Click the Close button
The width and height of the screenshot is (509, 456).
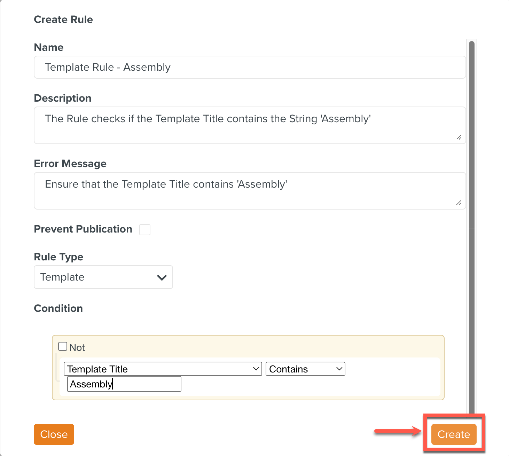(54, 434)
